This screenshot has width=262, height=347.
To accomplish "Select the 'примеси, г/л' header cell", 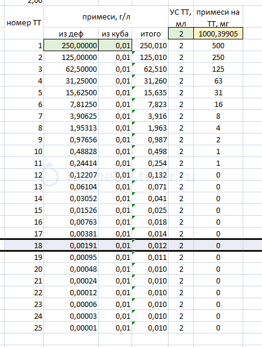I will [x=106, y=17].
